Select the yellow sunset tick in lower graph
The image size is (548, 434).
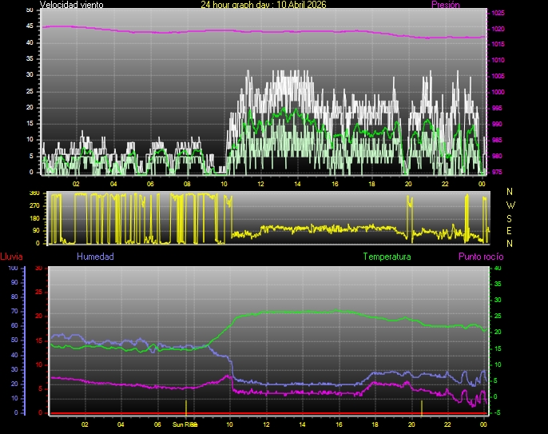[x=422, y=406]
